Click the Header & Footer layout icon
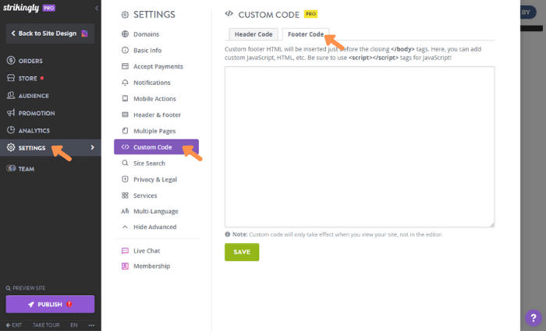Screen dimensions: 546x331 click(x=125, y=114)
